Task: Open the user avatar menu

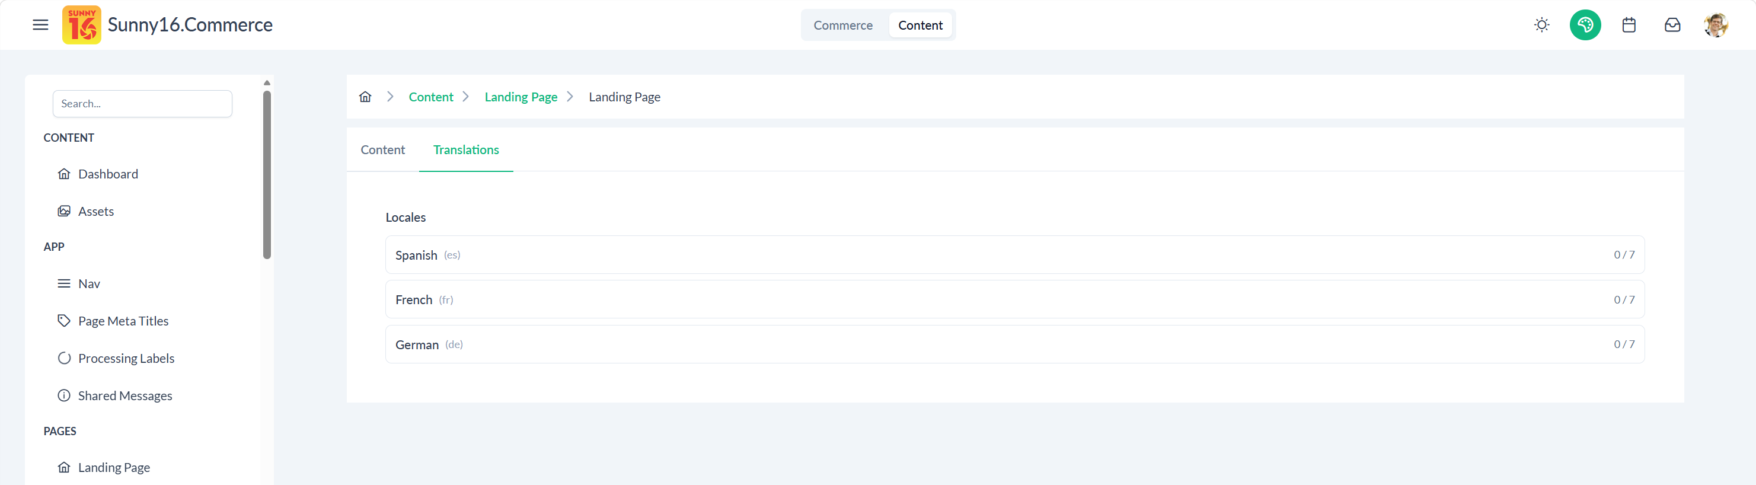Action: pos(1716,25)
